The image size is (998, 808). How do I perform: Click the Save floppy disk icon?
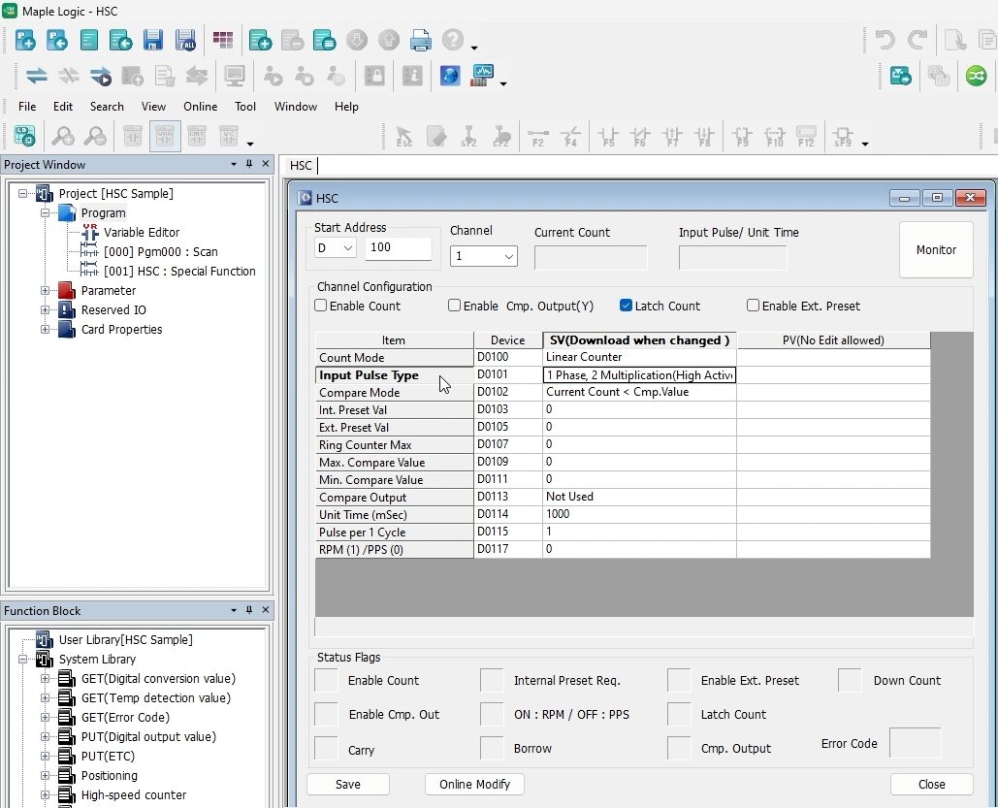pyautogui.click(x=152, y=41)
